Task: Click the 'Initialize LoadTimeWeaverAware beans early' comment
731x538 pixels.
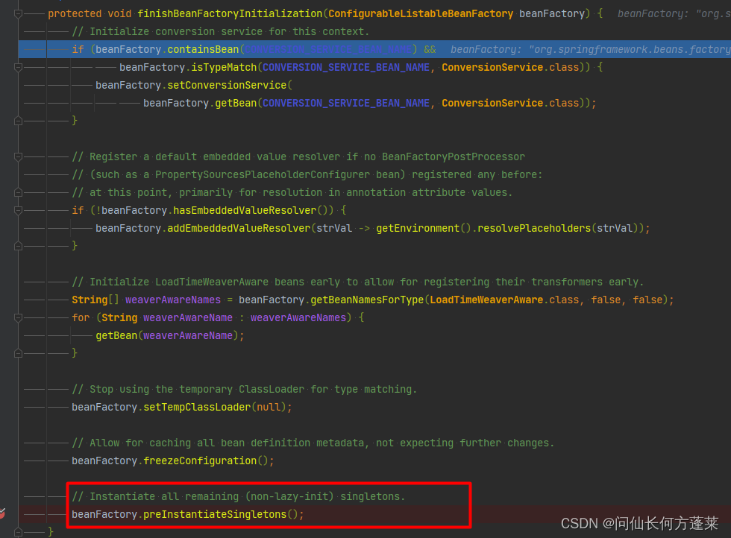Action: tap(357, 282)
